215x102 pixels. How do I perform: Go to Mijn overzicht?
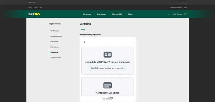coord(117,14)
